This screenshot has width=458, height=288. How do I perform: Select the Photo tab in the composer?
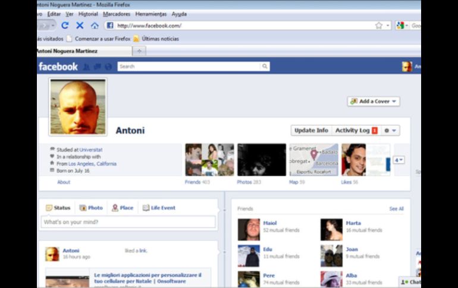point(91,208)
